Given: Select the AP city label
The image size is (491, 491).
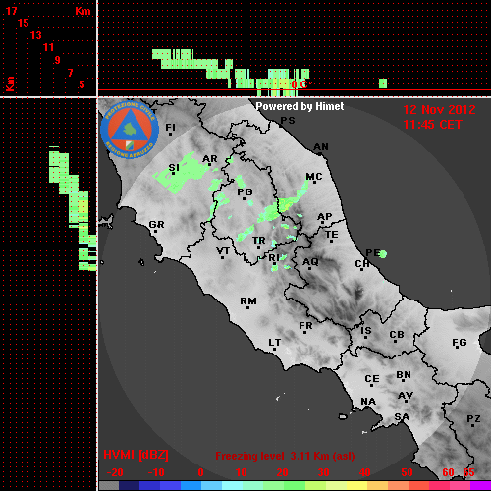Looking at the screenshot, I should click(325, 217).
